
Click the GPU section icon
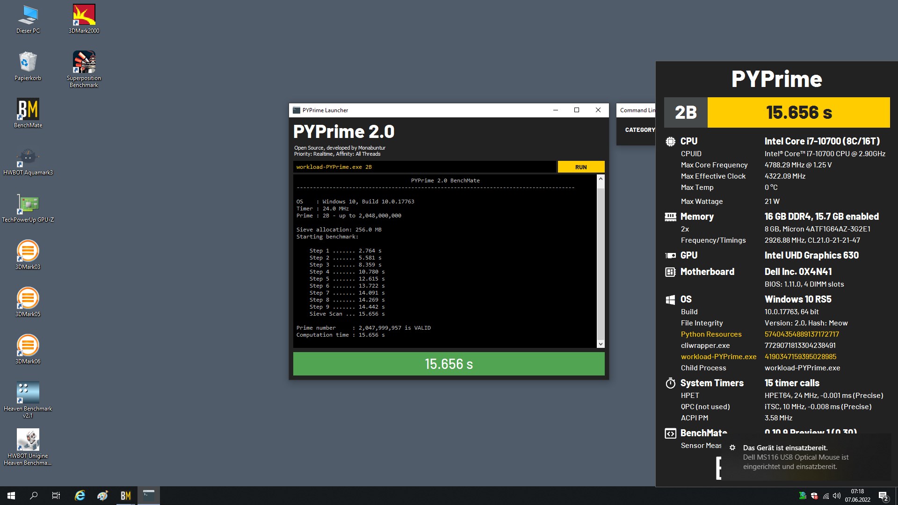click(670, 255)
